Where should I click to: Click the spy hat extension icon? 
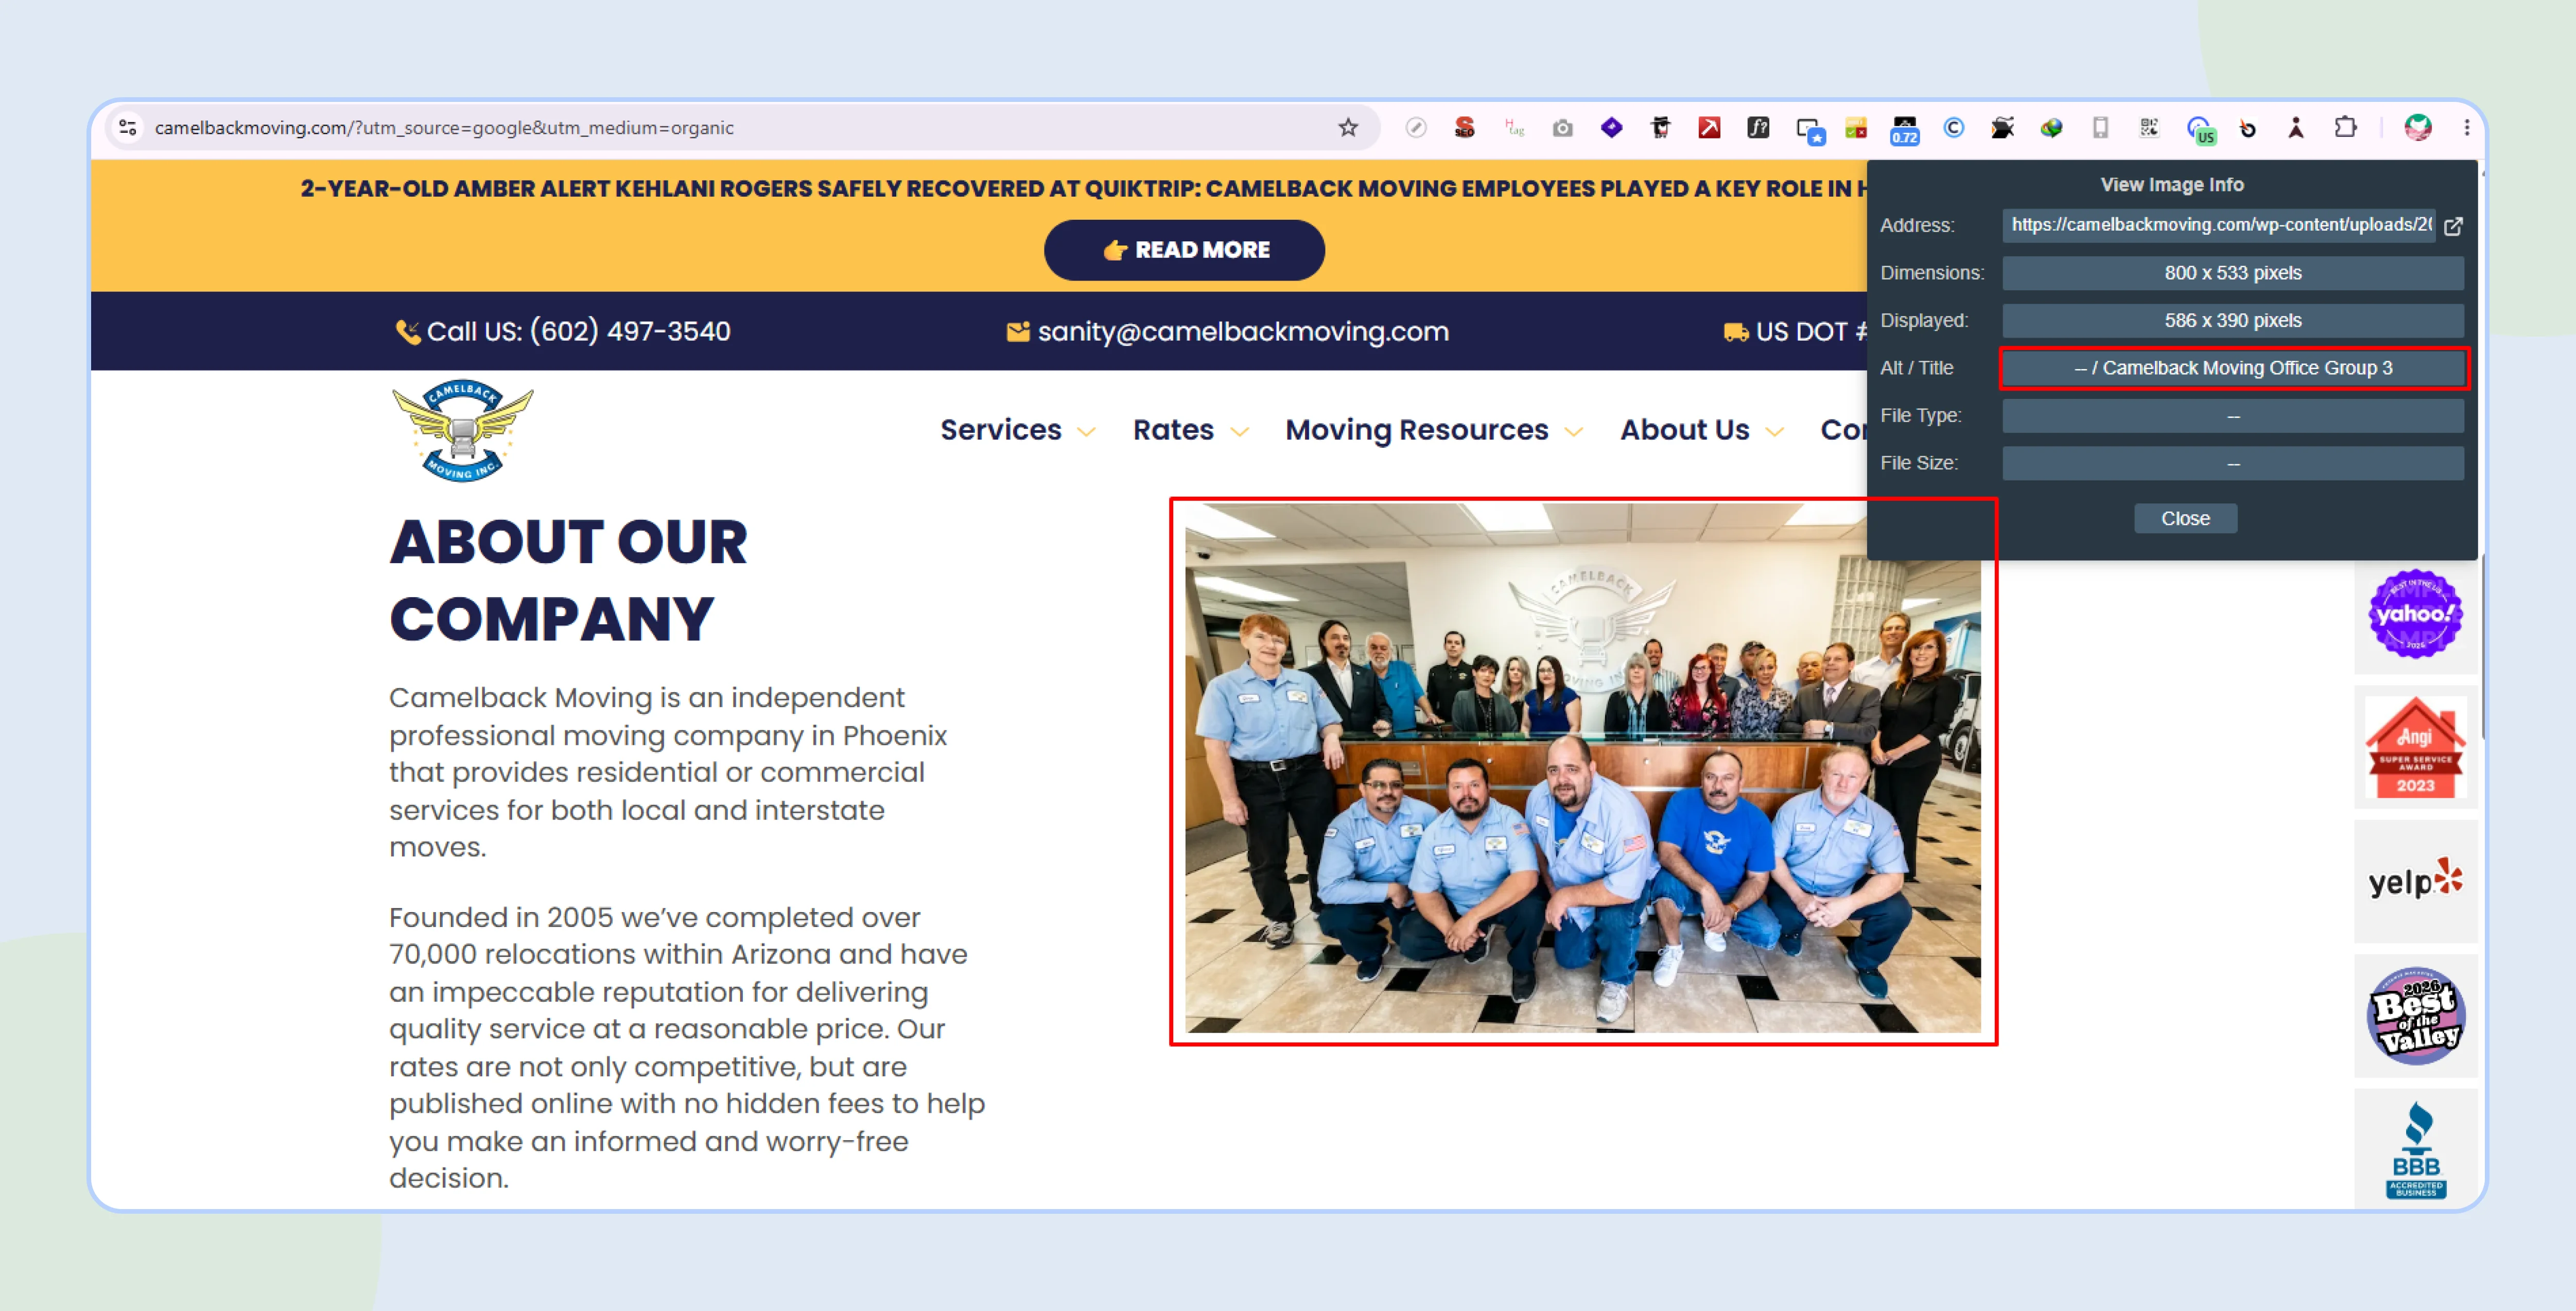click(1660, 127)
